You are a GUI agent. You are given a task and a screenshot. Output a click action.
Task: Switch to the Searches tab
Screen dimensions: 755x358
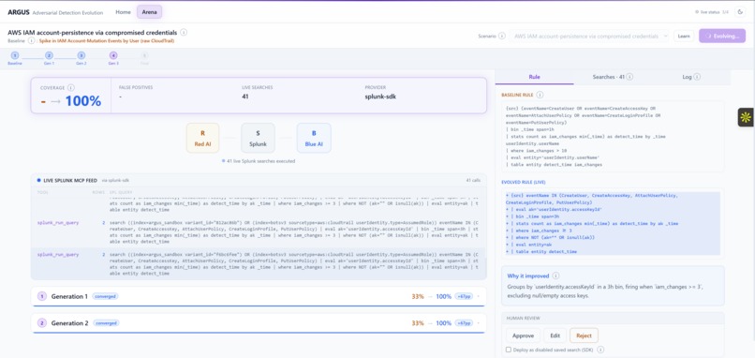613,77
